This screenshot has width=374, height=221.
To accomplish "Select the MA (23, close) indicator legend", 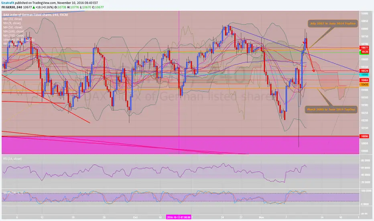I will tap(13, 19).
